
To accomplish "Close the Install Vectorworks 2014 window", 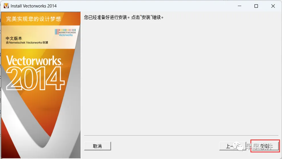I will [x=273, y=6].
